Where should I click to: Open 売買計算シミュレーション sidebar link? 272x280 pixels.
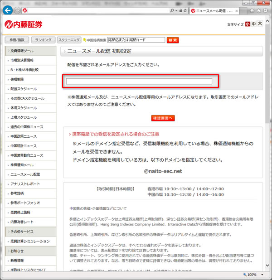(30, 241)
